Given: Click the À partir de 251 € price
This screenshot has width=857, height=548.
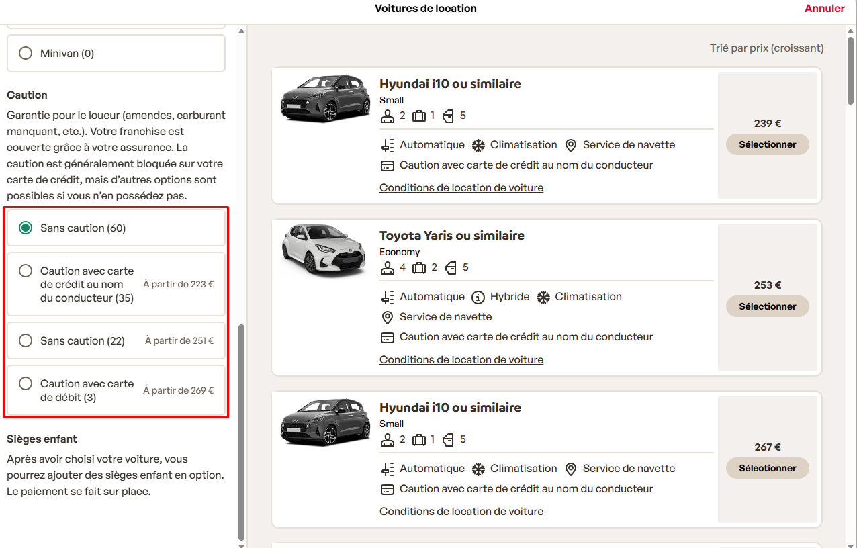Looking at the screenshot, I should pos(179,341).
